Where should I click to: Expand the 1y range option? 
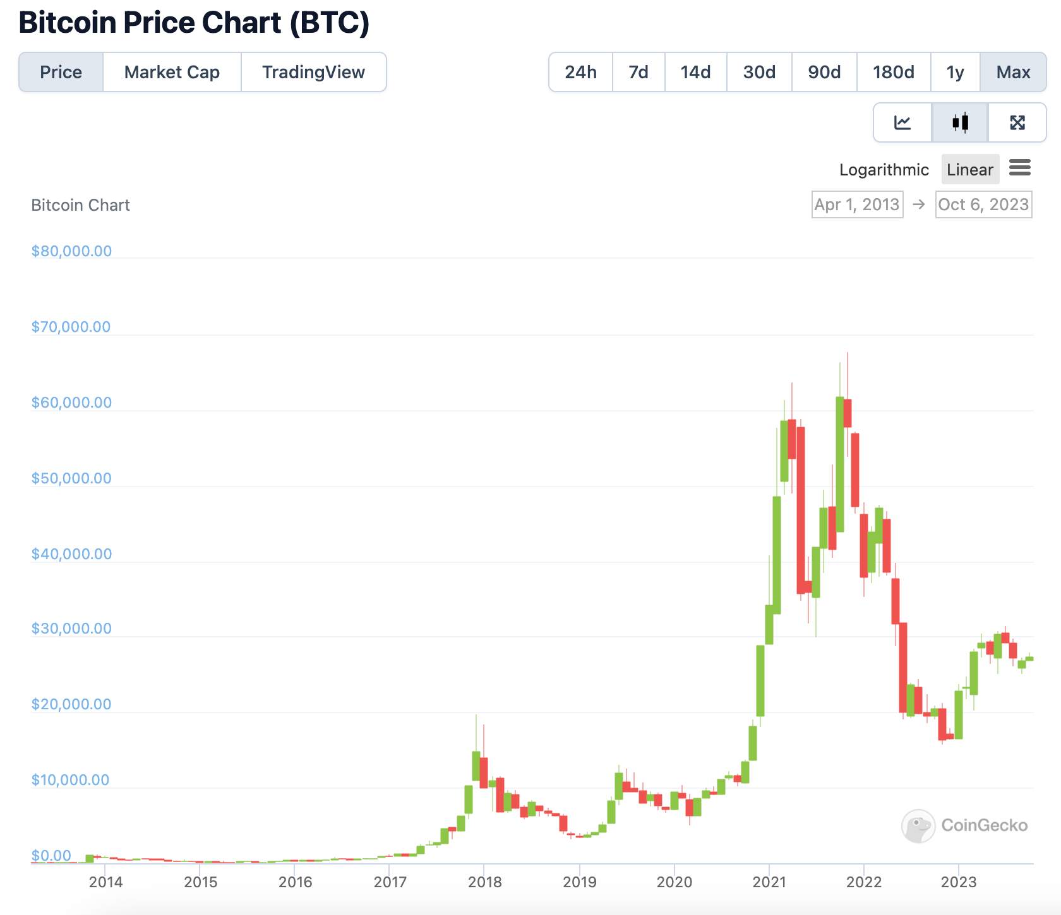954,72
